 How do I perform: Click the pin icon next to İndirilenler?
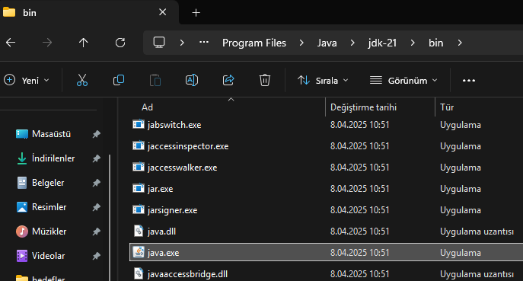click(97, 158)
